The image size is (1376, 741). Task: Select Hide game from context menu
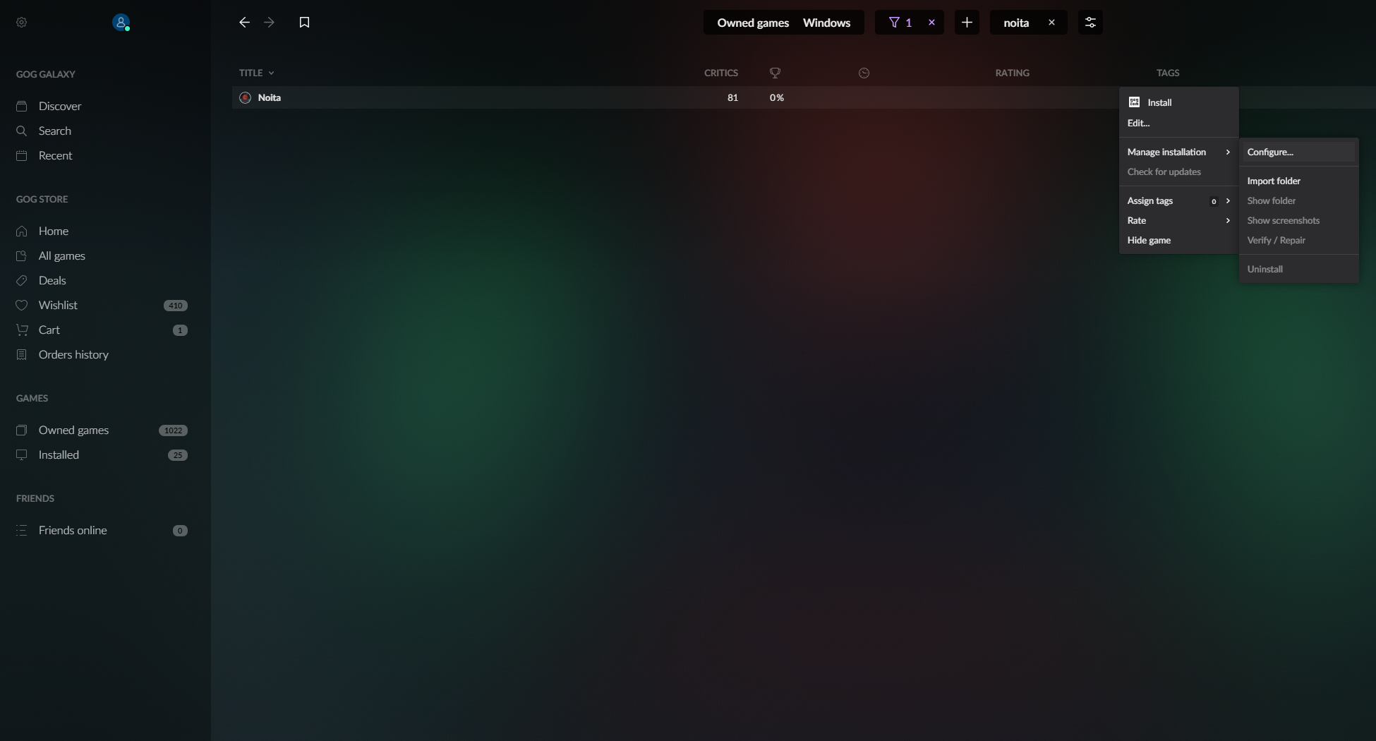pos(1148,240)
